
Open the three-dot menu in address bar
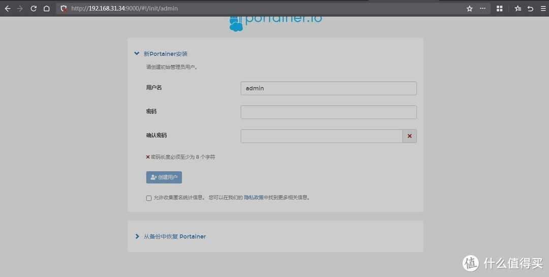click(x=482, y=9)
